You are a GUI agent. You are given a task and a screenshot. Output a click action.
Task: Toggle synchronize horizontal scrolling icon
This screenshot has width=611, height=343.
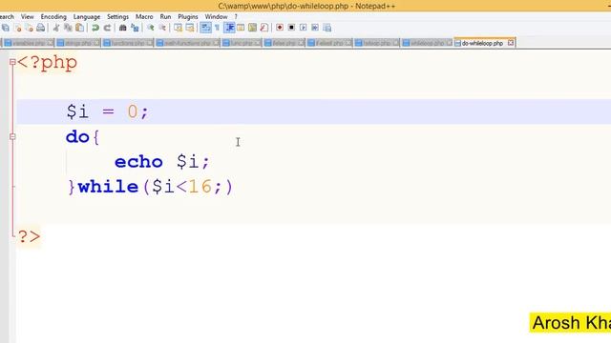tap(190, 28)
